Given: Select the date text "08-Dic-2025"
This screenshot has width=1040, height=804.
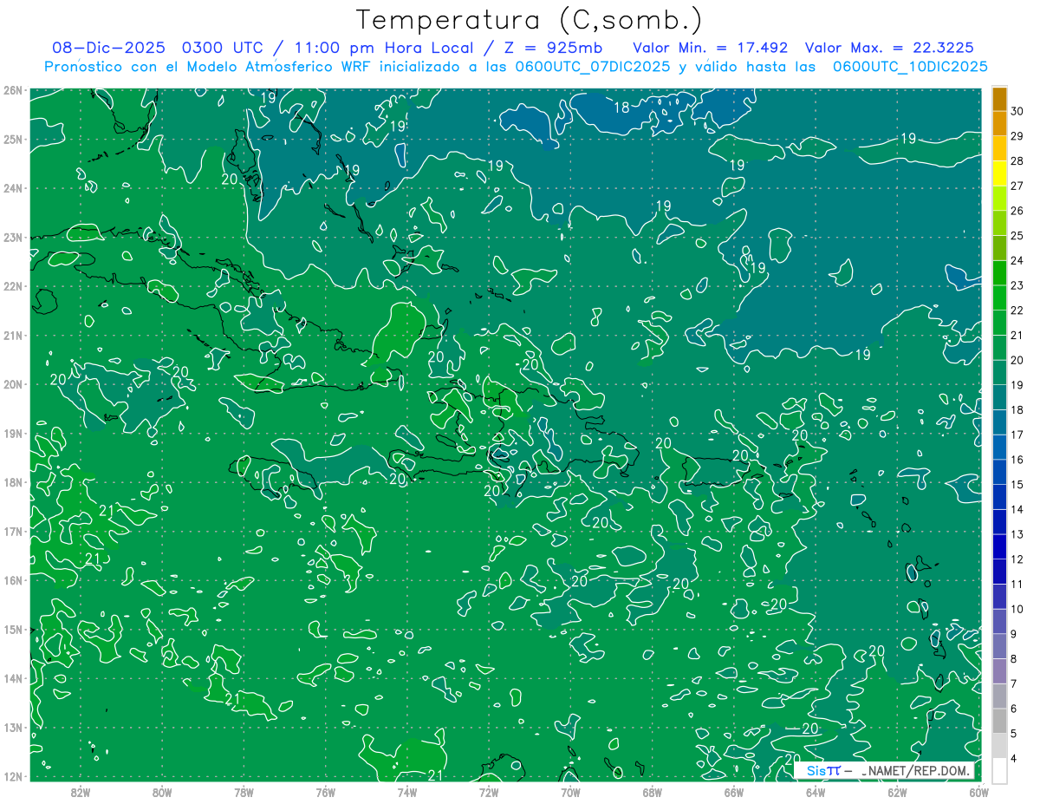Looking at the screenshot, I should (x=109, y=48).
